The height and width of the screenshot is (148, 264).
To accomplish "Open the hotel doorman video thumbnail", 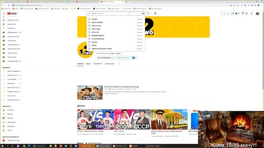I will click(x=169, y=119).
